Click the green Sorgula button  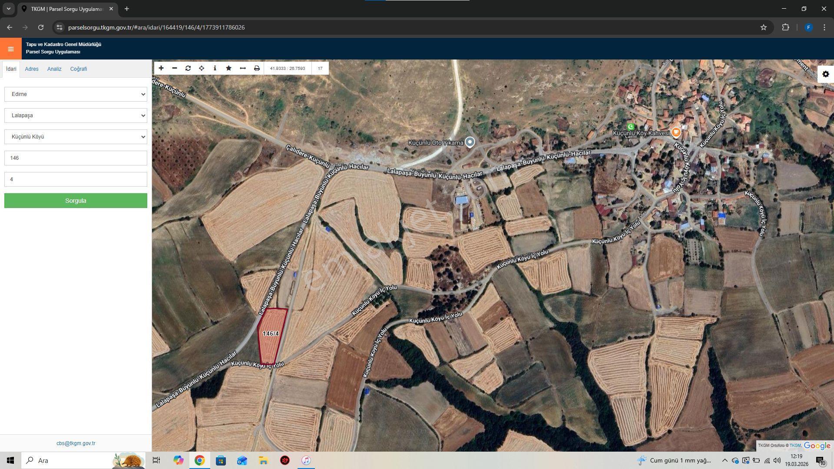pyautogui.click(x=76, y=201)
